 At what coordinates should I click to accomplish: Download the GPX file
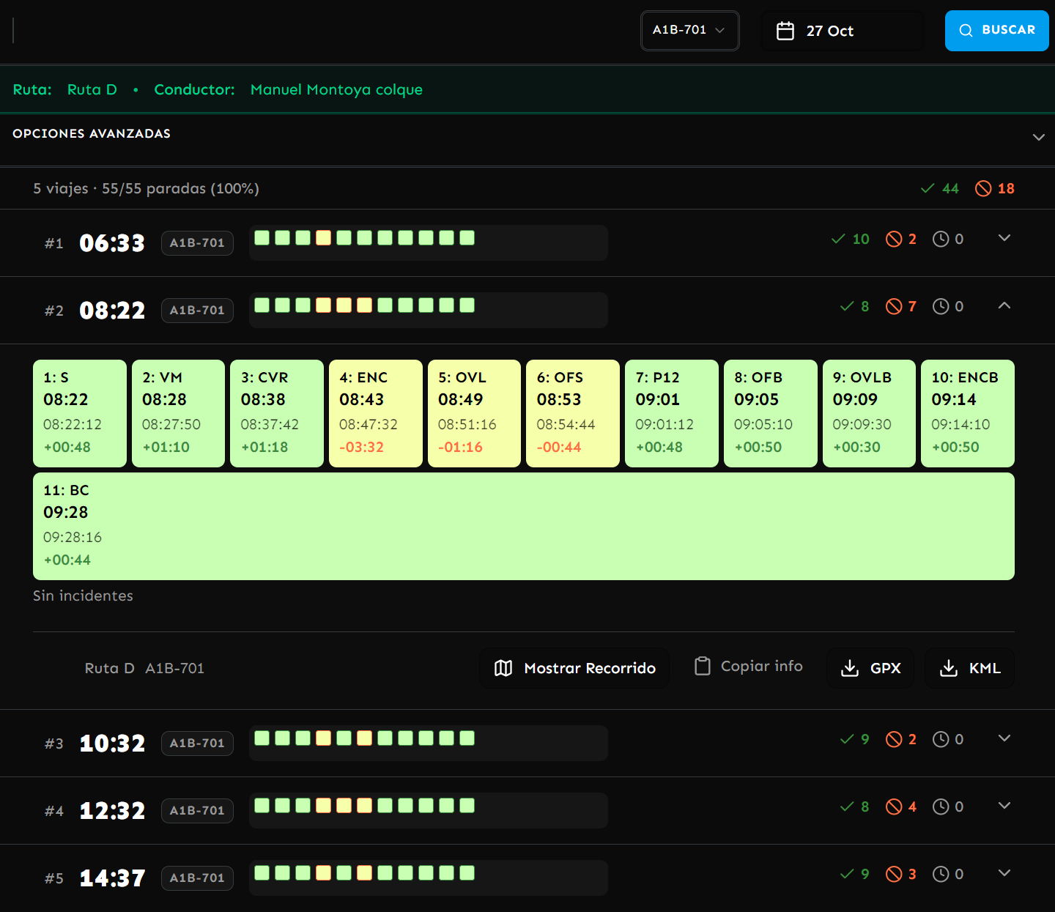pos(870,668)
